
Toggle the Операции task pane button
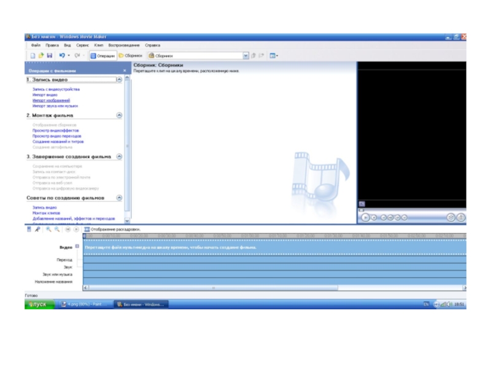point(102,55)
